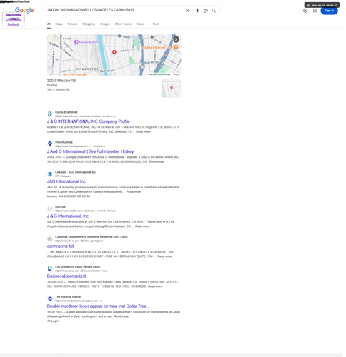346x357 pixels.
Task: Click the California DIR favicon
Action: pyautogui.click(x=50, y=238)
